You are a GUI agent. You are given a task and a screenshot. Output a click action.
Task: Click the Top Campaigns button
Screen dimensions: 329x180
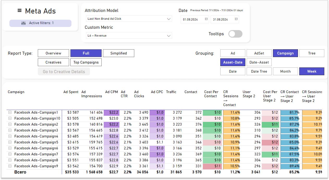tap(86, 62)
